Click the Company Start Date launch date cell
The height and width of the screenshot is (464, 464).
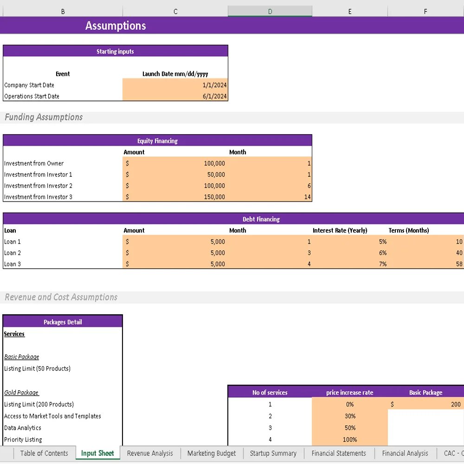(175, 85)
